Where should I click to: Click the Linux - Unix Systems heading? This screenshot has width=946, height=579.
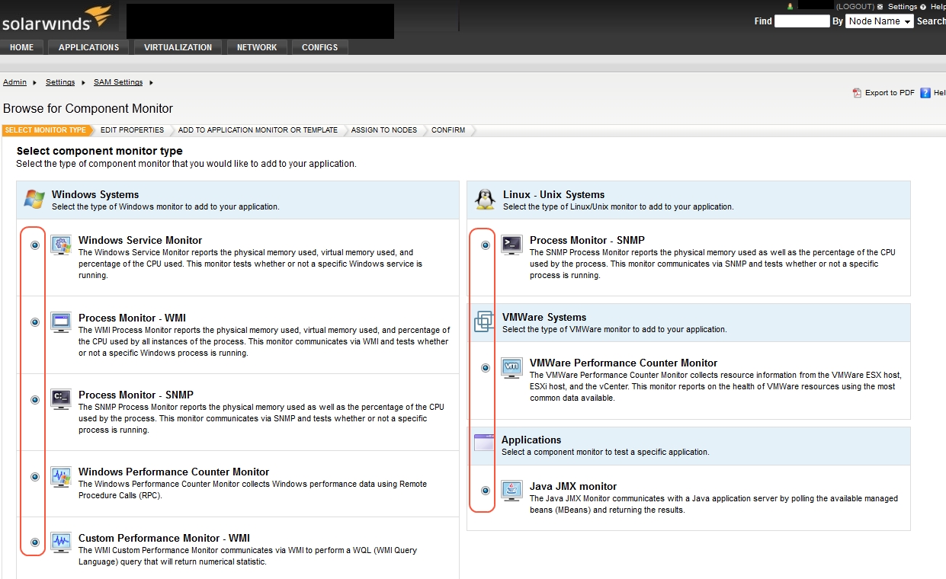553,194
